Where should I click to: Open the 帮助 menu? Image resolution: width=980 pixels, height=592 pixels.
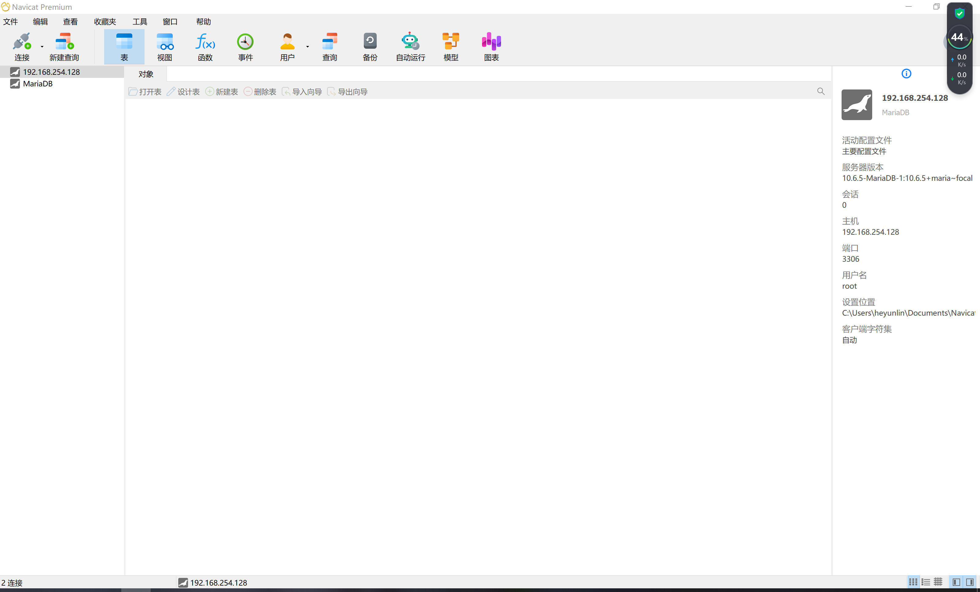(204, 22)
